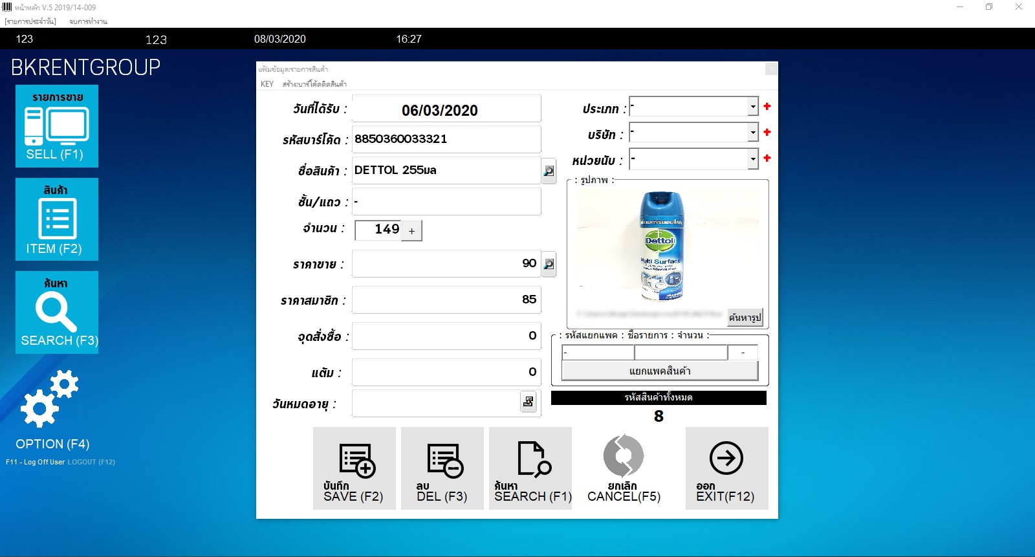Screen dimensions: 1035x557
Task: Click the BKRENTGROUP title text
Action: [85, 67]
